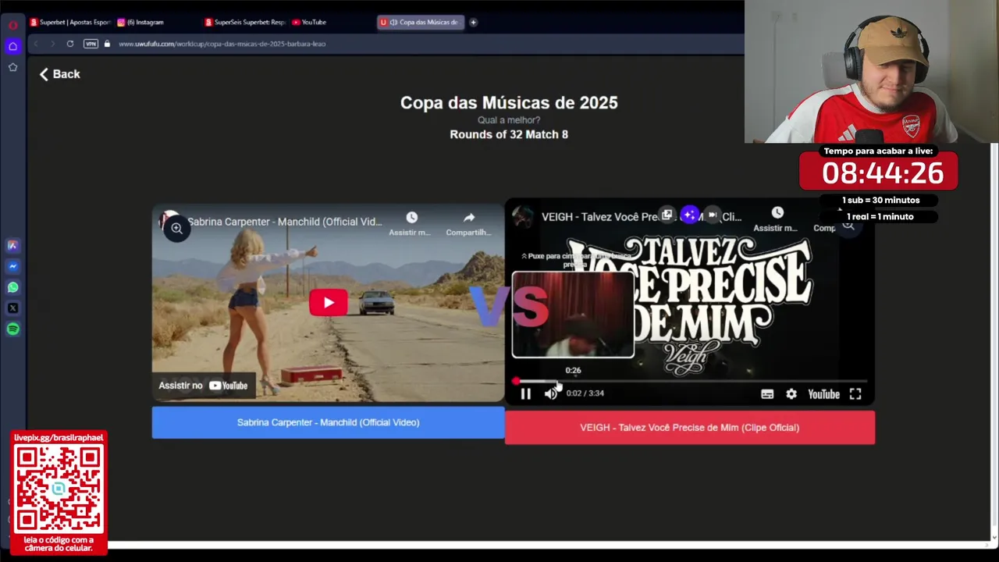999x562 pixels.
Task: Reload the current page
Action: [x=70, y=44]
